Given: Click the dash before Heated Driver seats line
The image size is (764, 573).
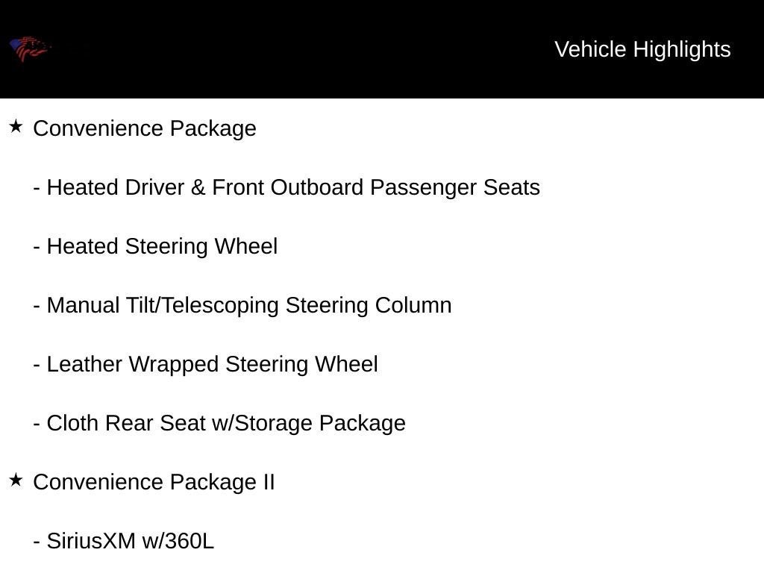Looking at the screenshot, I should (37, 188).
